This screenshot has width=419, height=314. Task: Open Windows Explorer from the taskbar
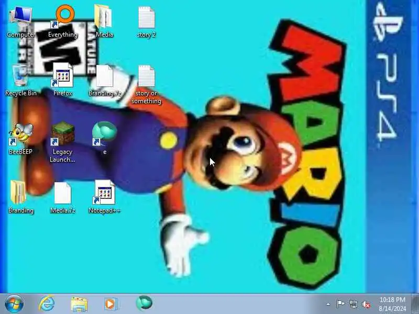[x=79, y=305]
